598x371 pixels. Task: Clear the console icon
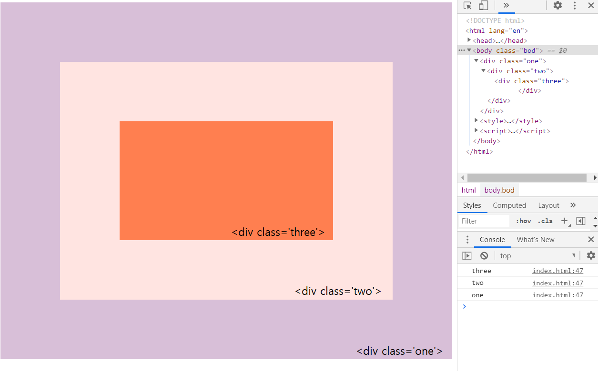click(x=484, y=256)
